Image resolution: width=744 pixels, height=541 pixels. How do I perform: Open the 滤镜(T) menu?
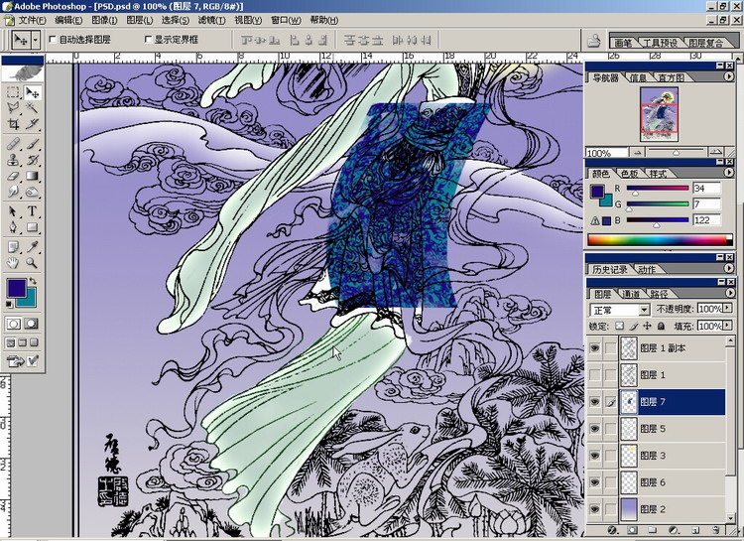coord(211,20)
